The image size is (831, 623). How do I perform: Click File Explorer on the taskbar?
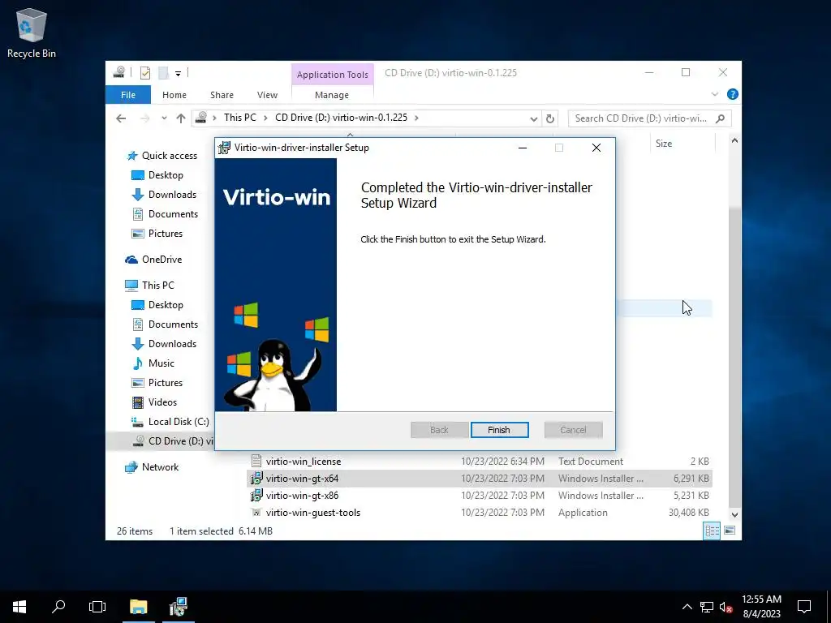coord(138,607)
